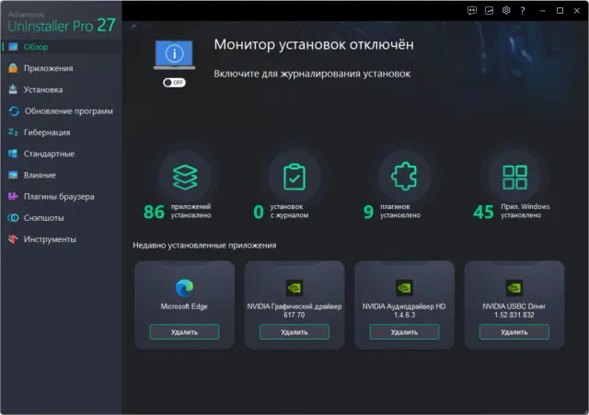The height and width of the screenshot is (415, 589).
Task: Click the NVIDIA USBC Driver icon
Action: (514, 288)
